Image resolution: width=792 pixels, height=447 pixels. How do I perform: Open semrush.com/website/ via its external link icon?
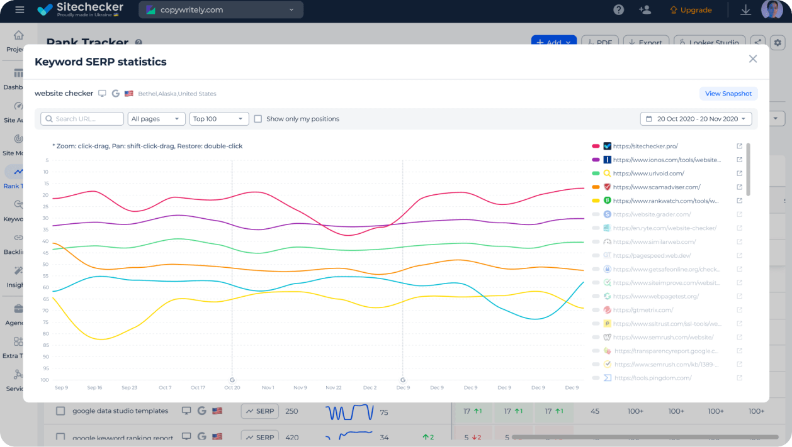pos(740,337)
